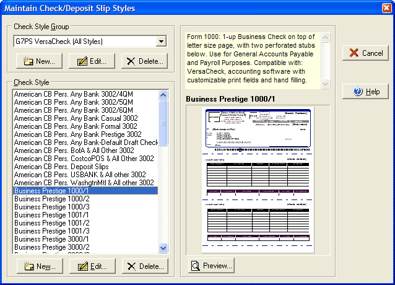Image resolution: width=395 pixels, height=285 pixels.
Task: Select American CB Pers. USBANK & All other 3002
Action: pos(85,175)
